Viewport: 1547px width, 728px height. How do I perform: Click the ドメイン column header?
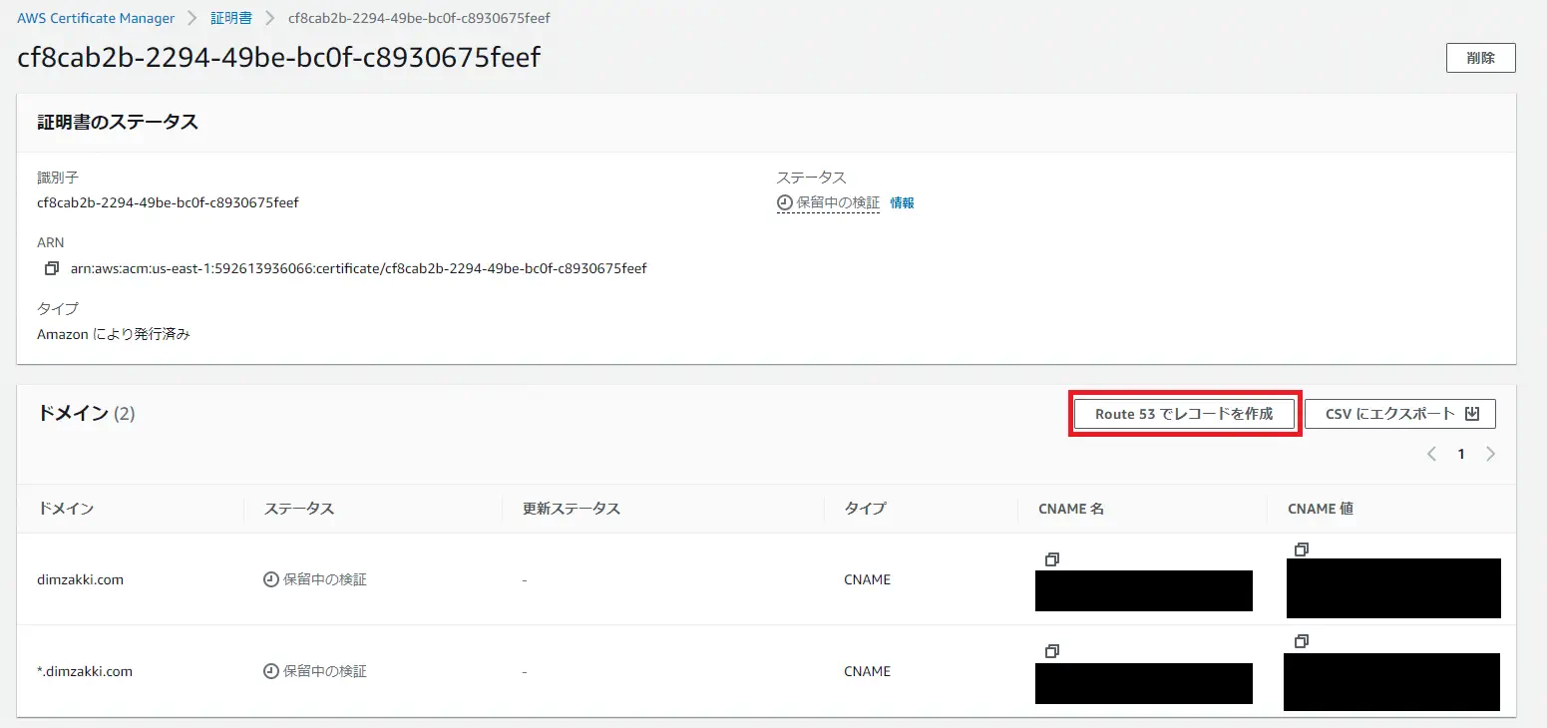pos(66,508)
